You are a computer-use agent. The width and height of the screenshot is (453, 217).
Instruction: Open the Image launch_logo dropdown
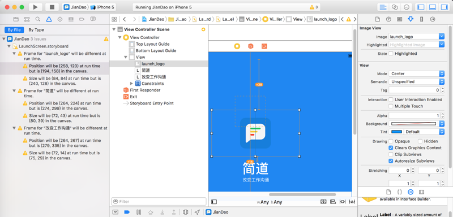coord(442,37)
